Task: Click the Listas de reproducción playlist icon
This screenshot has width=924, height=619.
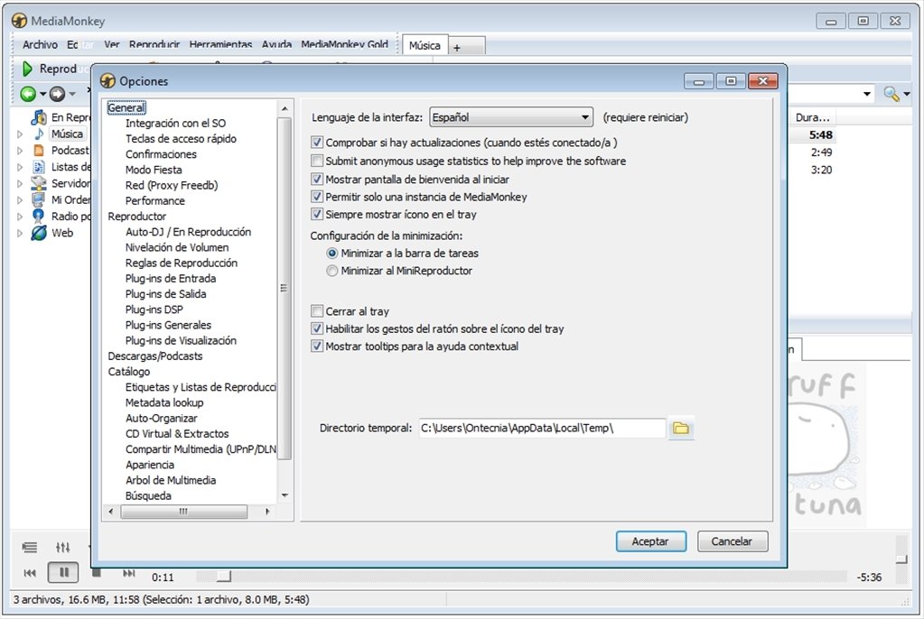Action: coord(39,167)
